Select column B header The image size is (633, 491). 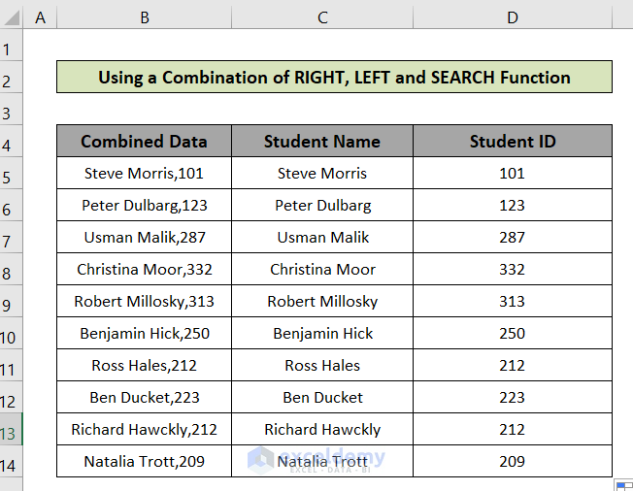(144, 16)
